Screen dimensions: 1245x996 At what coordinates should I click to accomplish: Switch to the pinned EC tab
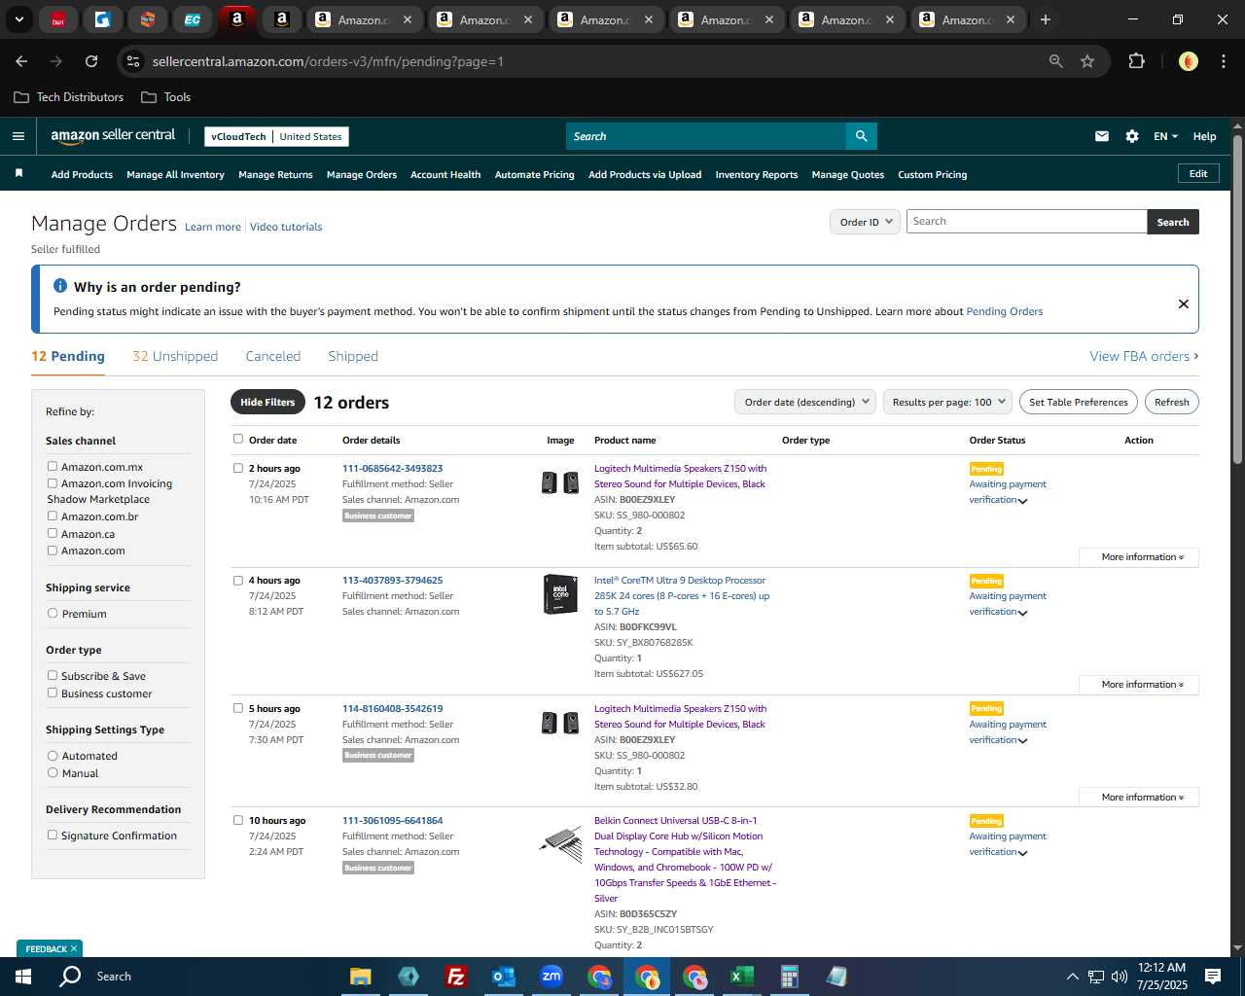(x=193, y=19)
